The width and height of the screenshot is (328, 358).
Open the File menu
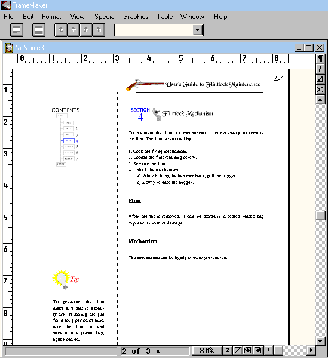click(x=8, y=17)
